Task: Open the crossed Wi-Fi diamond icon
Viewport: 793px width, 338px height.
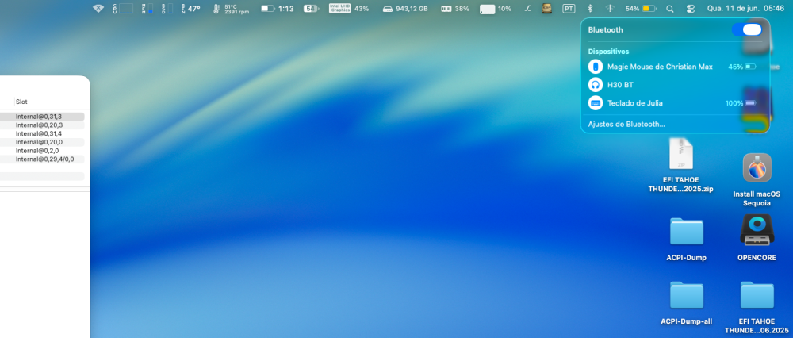Action: 98,9
